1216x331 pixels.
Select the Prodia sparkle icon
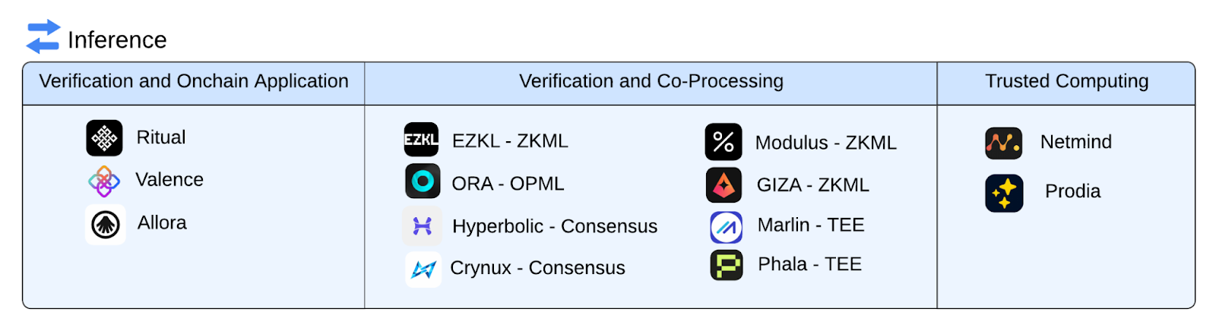(1004, 193)
